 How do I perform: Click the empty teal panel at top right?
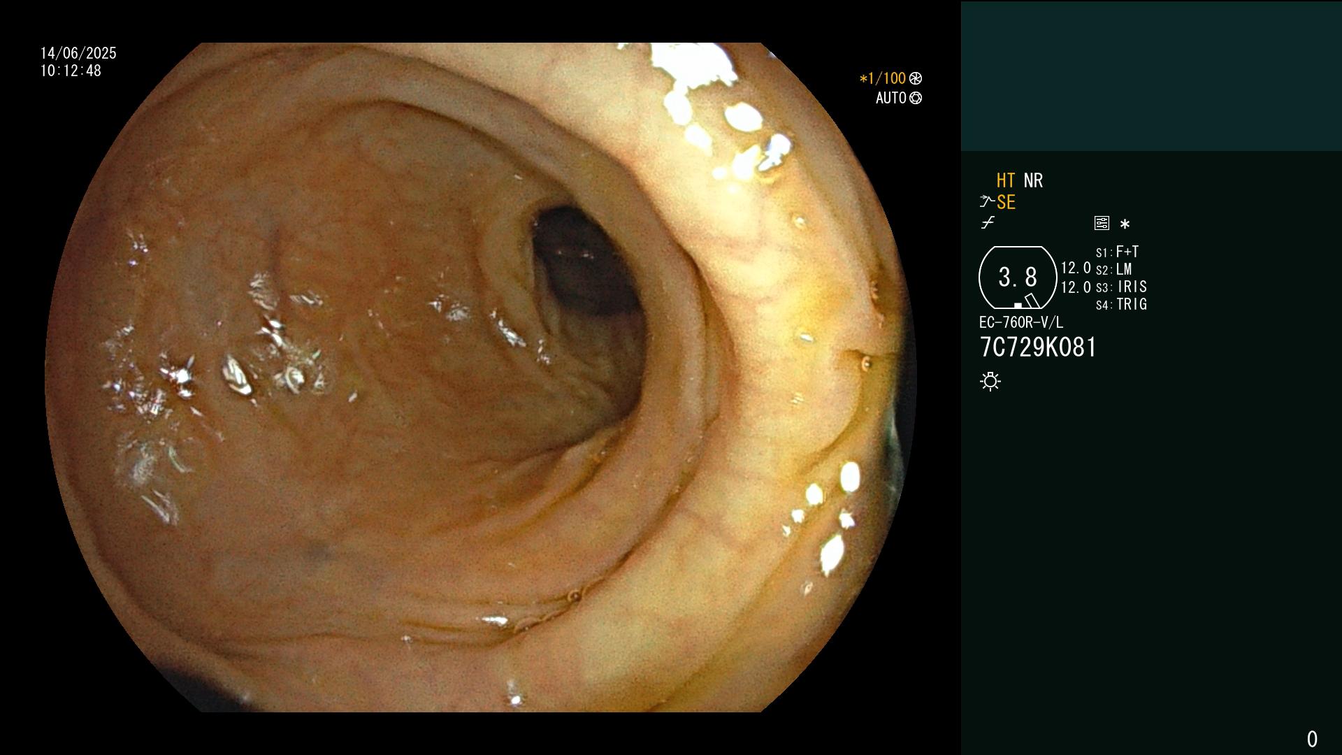pos(1151,75)
